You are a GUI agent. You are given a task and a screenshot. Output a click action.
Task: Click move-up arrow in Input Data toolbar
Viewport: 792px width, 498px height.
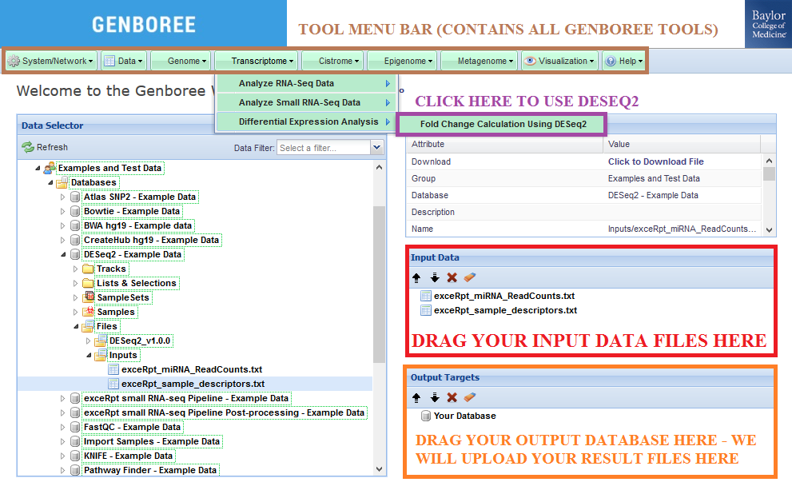[416, 277]
